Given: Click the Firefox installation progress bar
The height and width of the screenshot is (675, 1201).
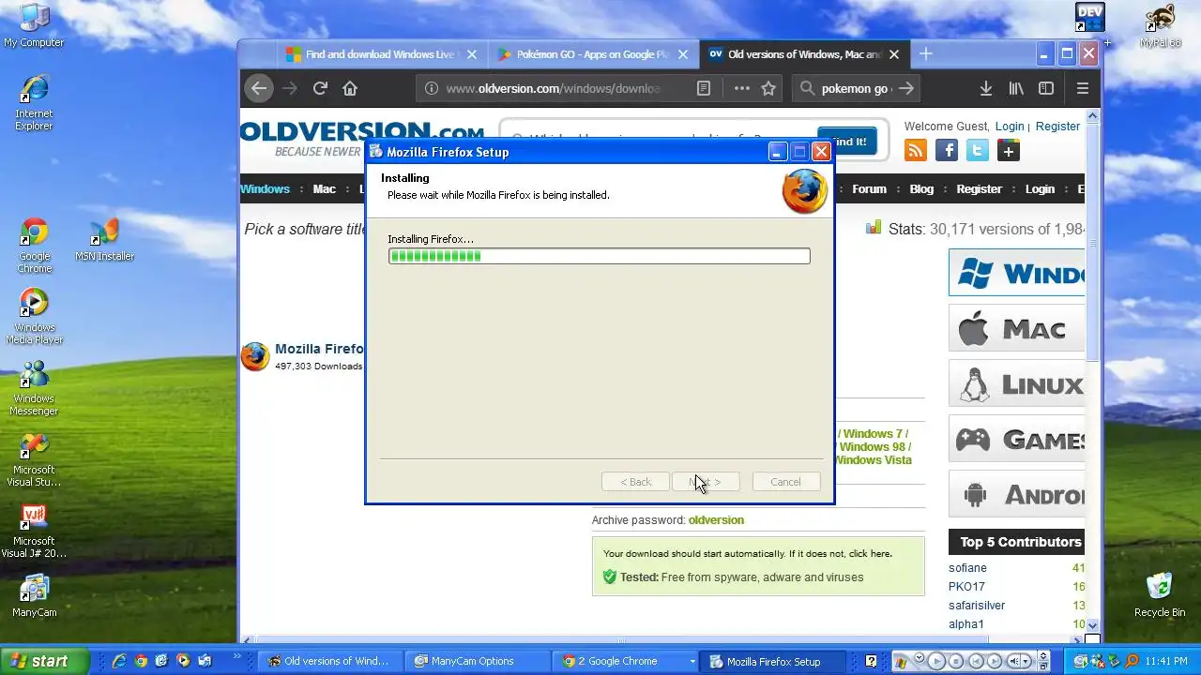Looking at the screenshot, I should click(599, 256).
